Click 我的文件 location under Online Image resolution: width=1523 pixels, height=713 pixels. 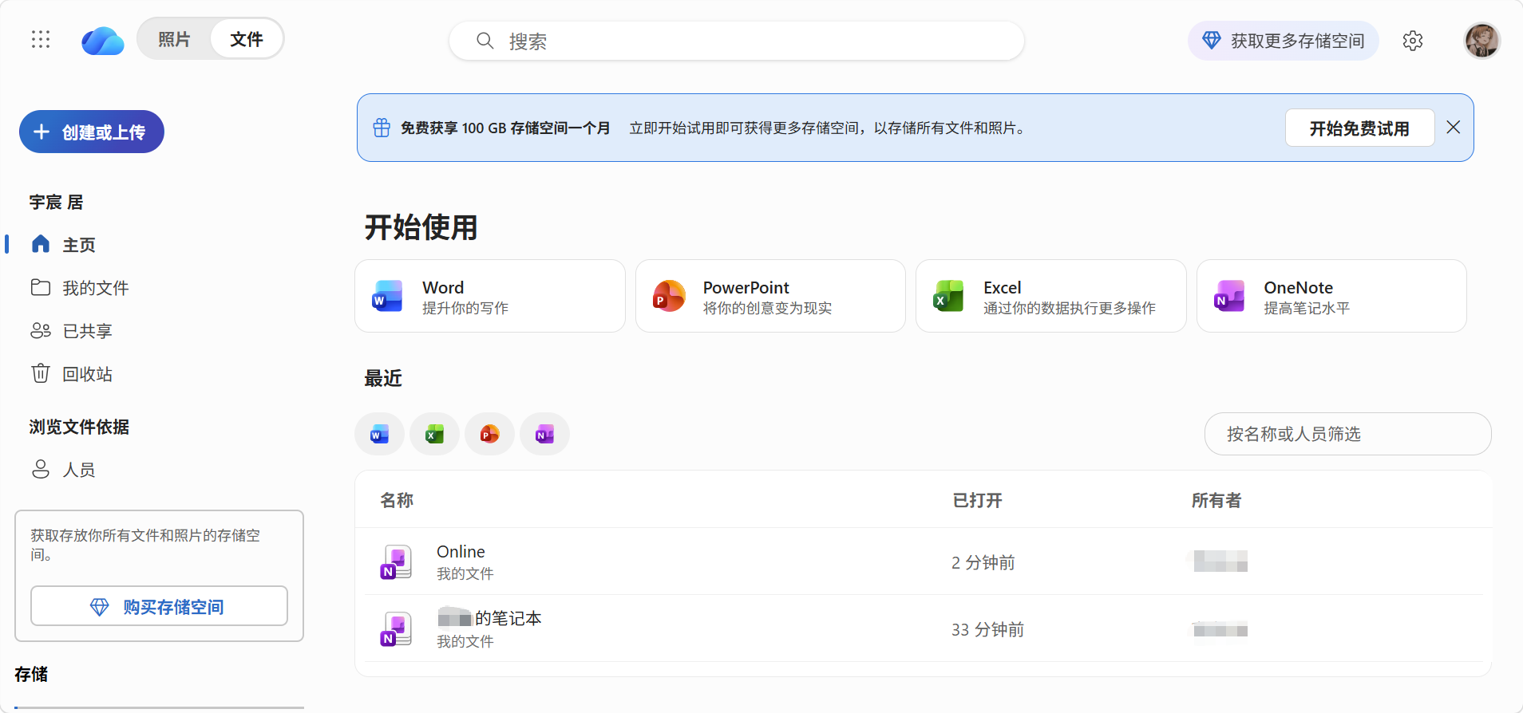465,573
